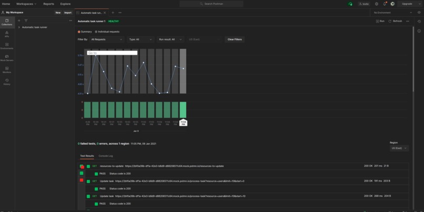This screenshot has height=212, width=424.
Task: Click the main panel vertical scrollbar
Action: (x=413, y=59)
